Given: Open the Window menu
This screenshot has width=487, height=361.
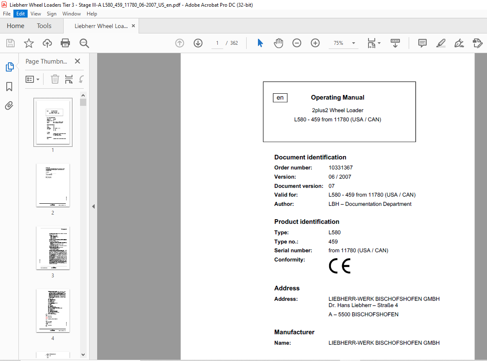Looking at the screenshot, I should [x=72, y=14].
